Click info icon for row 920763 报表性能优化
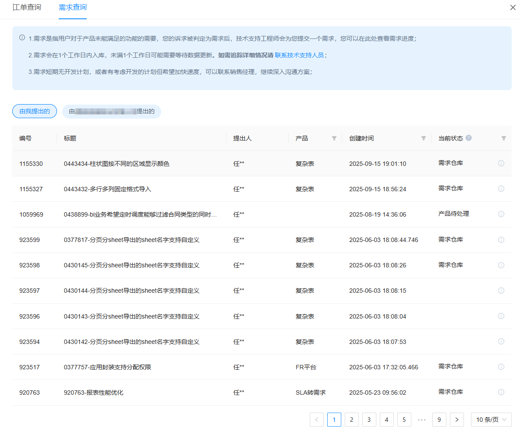 (501, 392)
